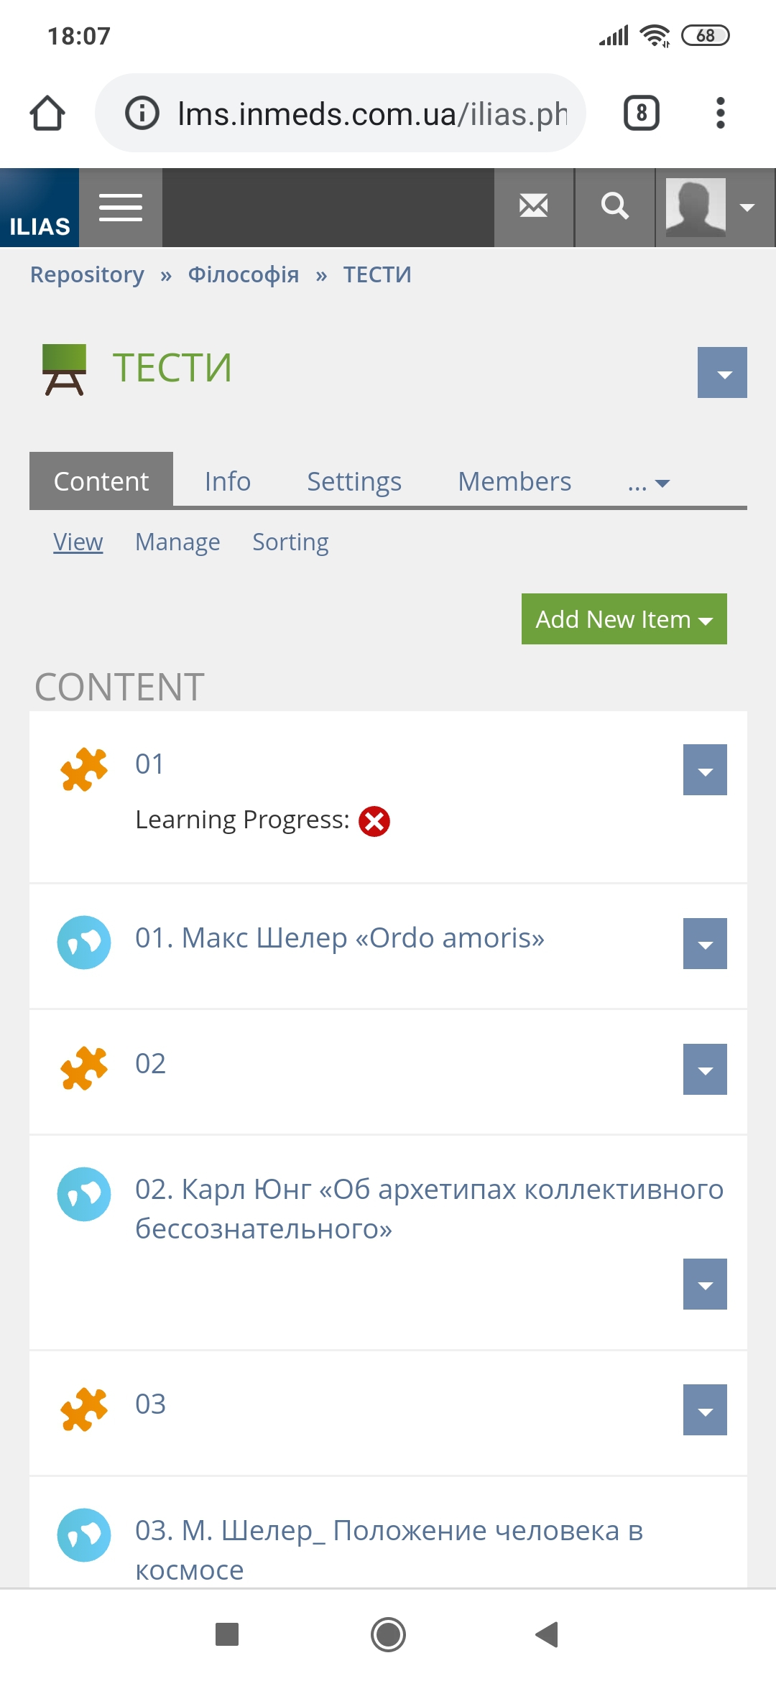Open the search magnifier icon

615,208
